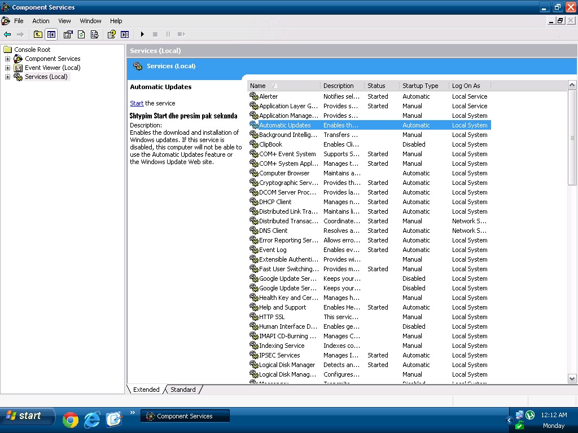Select the HTTP SSL service icon
Screen dimensions: 578x433
point(253,317)
